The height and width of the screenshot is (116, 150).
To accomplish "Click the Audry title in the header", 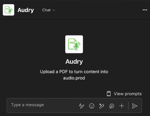I will pyautogui.click(x=26, y=10).
